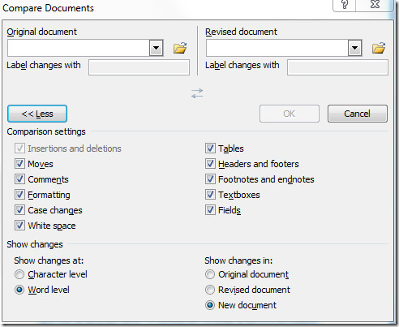Viewport: 399px width, 327px height.
Task: Show changes in the Original document
Action: pyautogui.click(x=210, y=274)
